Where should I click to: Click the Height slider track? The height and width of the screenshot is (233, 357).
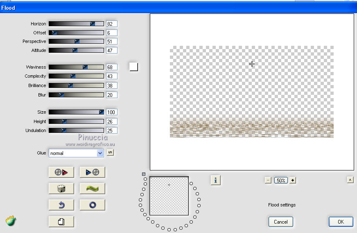[x=76, y=121]
